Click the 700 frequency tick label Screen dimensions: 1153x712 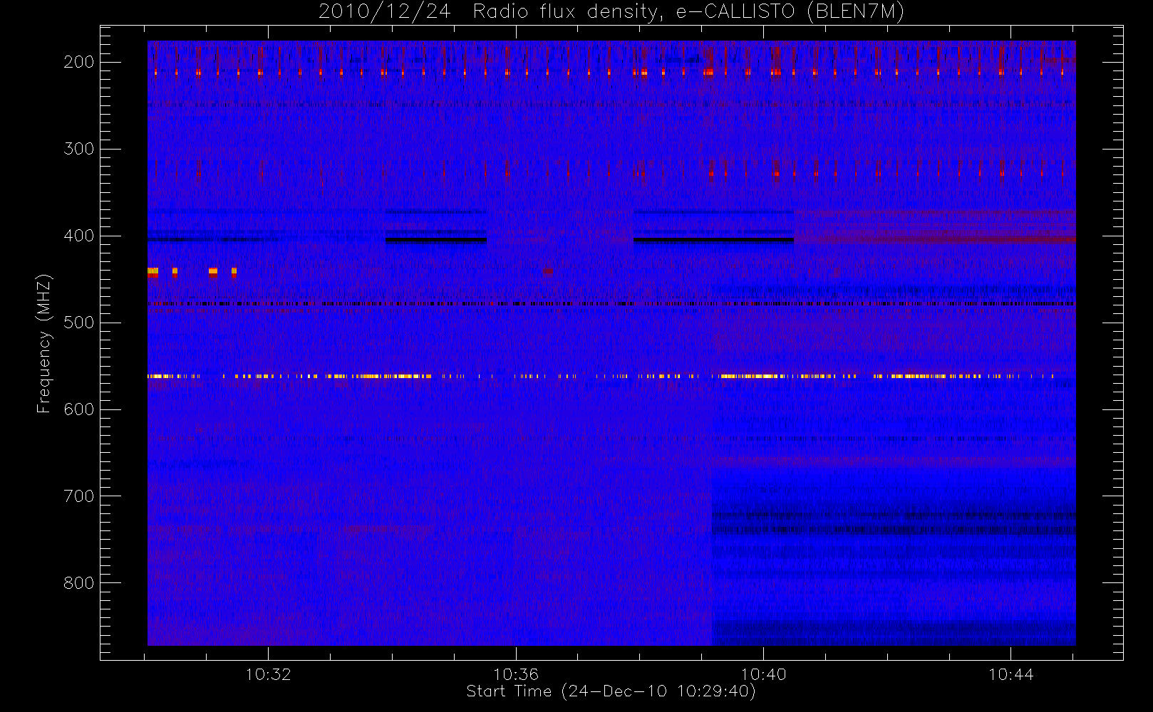pos(79,496)
